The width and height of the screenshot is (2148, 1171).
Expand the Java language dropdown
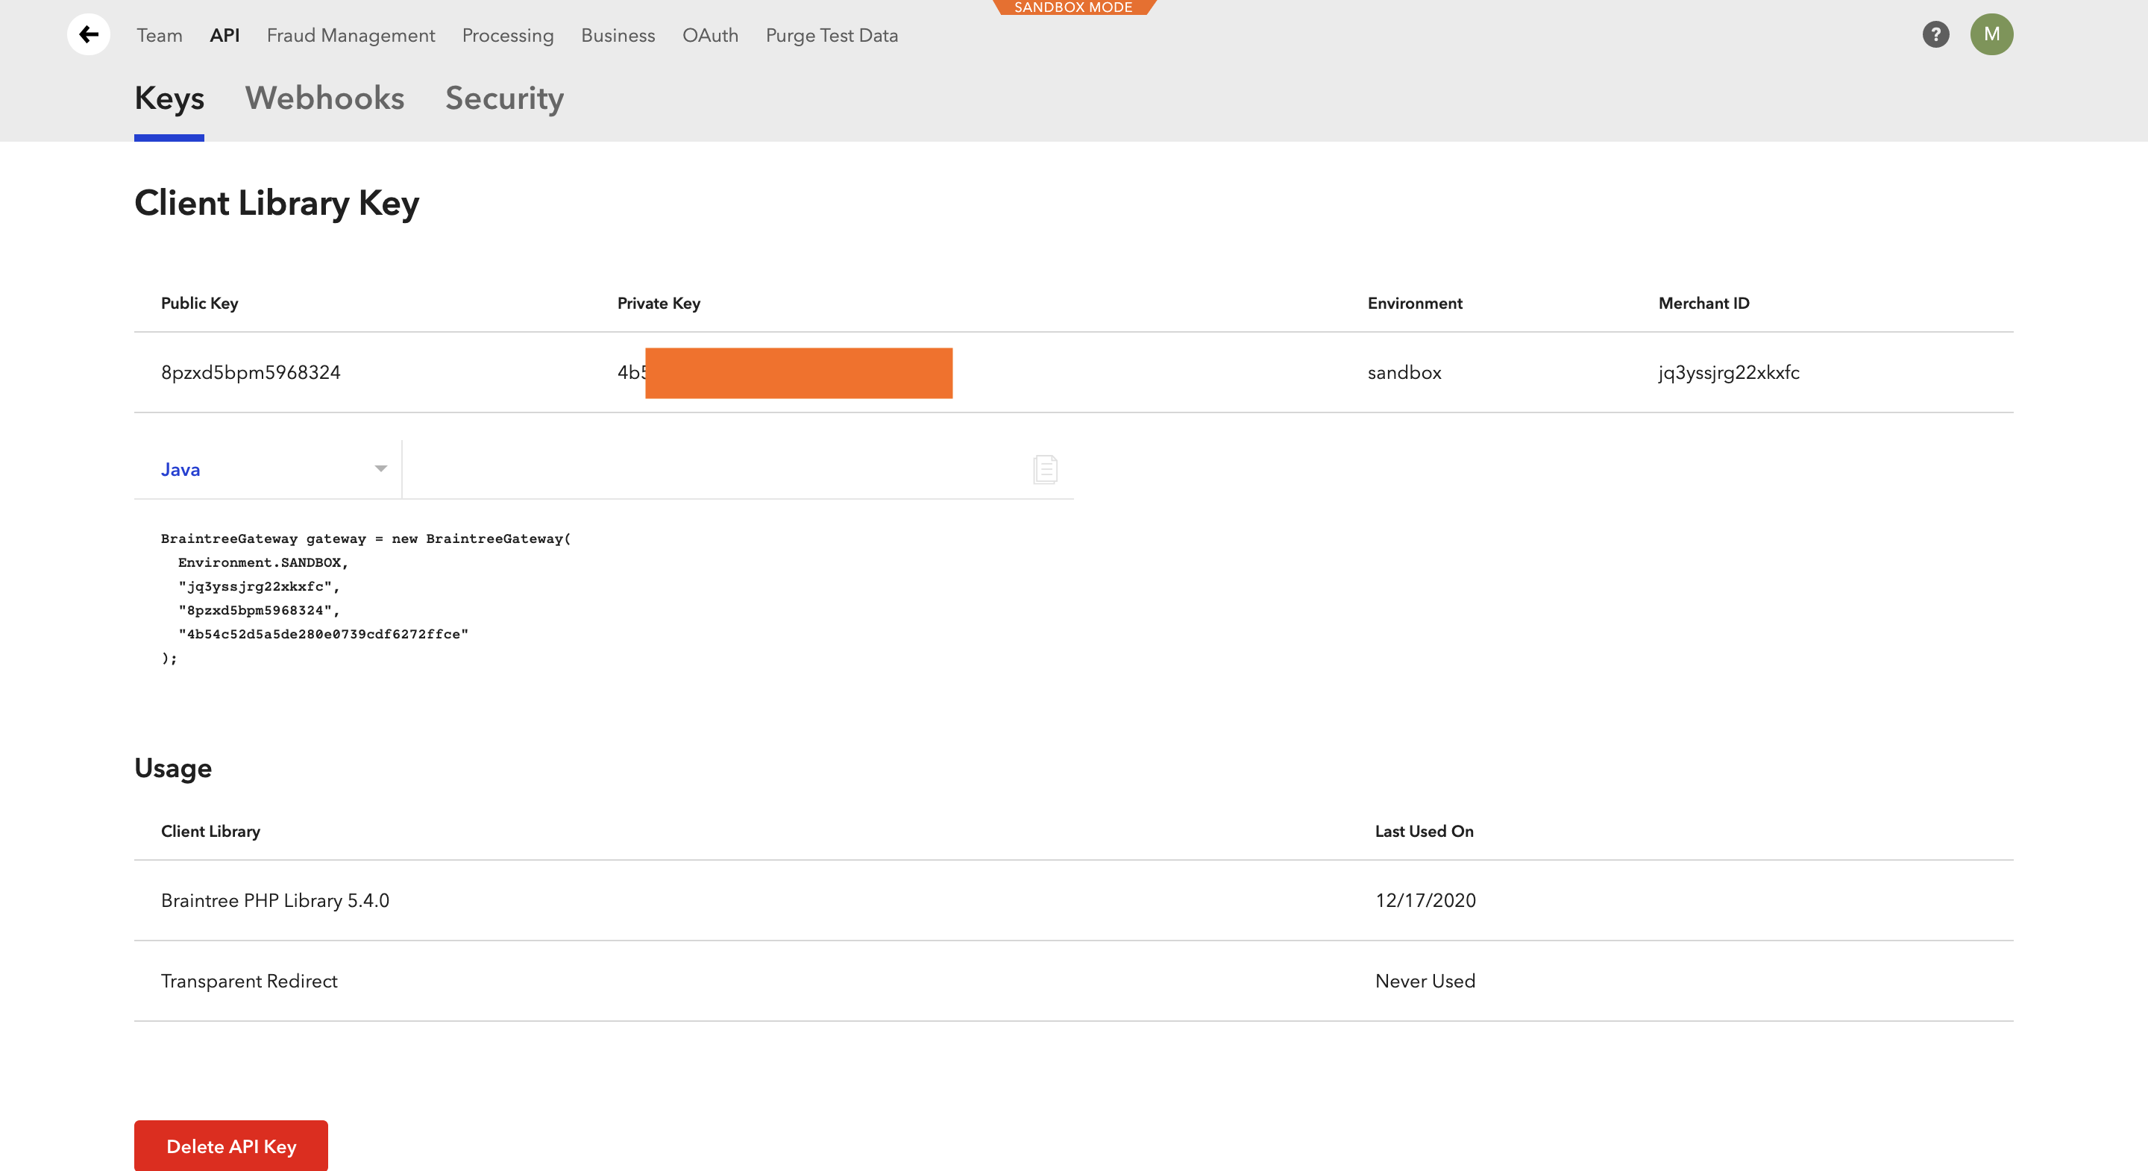[267, 470]
